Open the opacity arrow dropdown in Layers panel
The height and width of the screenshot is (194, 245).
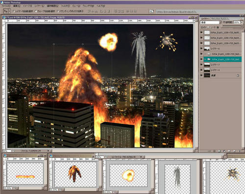click(242, 22)
